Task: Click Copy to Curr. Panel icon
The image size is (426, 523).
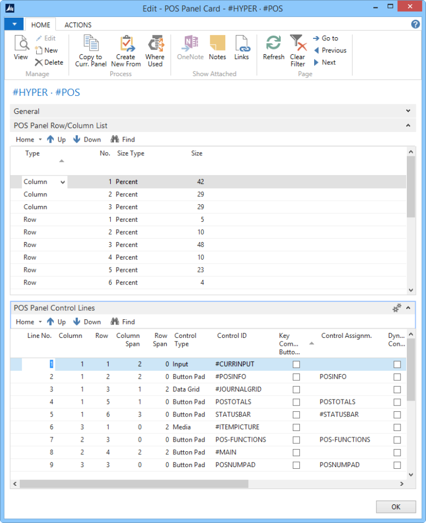Action: click(x=91, y=43)
